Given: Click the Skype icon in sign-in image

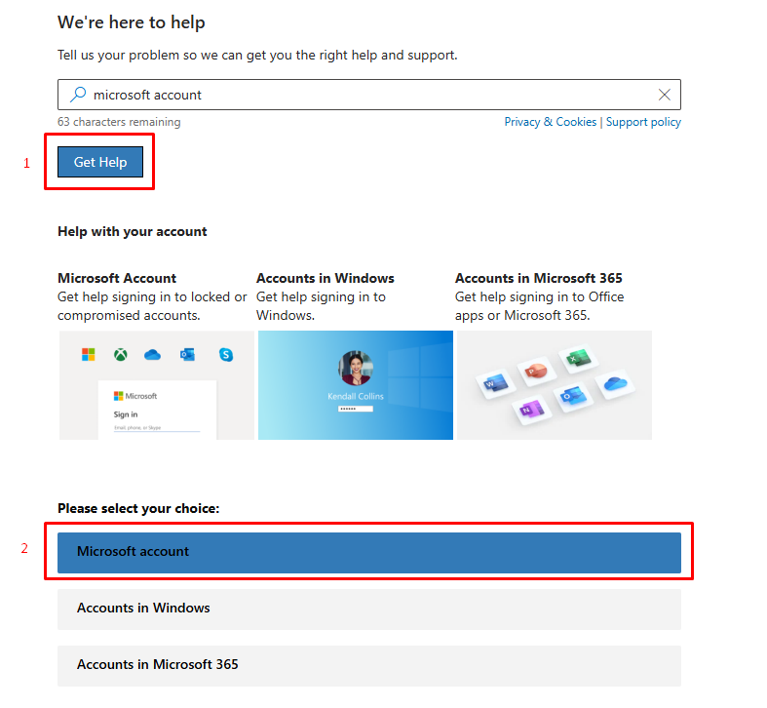Looking at the screenshot, I should (225, 354).
